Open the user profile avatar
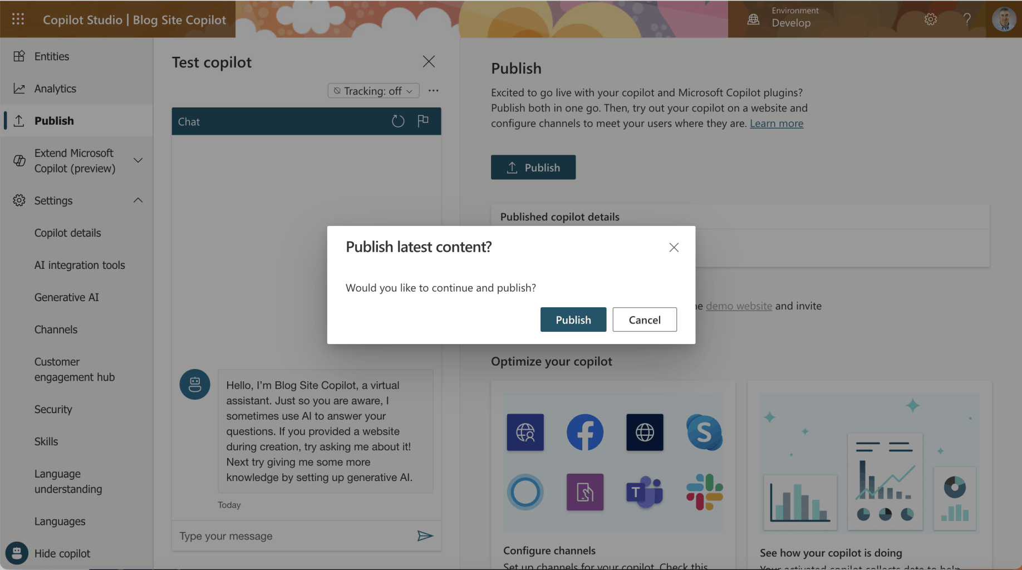 1004,19
